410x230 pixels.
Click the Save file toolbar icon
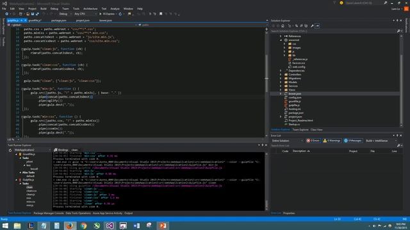click(33, 14)
